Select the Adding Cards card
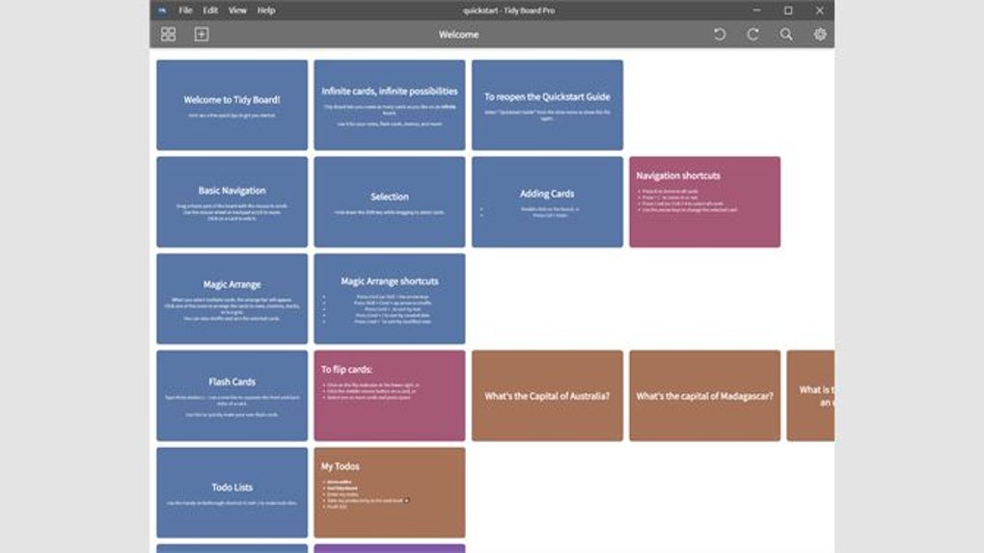Viewport: 984px width, 553px height. (x=547, y=202)
